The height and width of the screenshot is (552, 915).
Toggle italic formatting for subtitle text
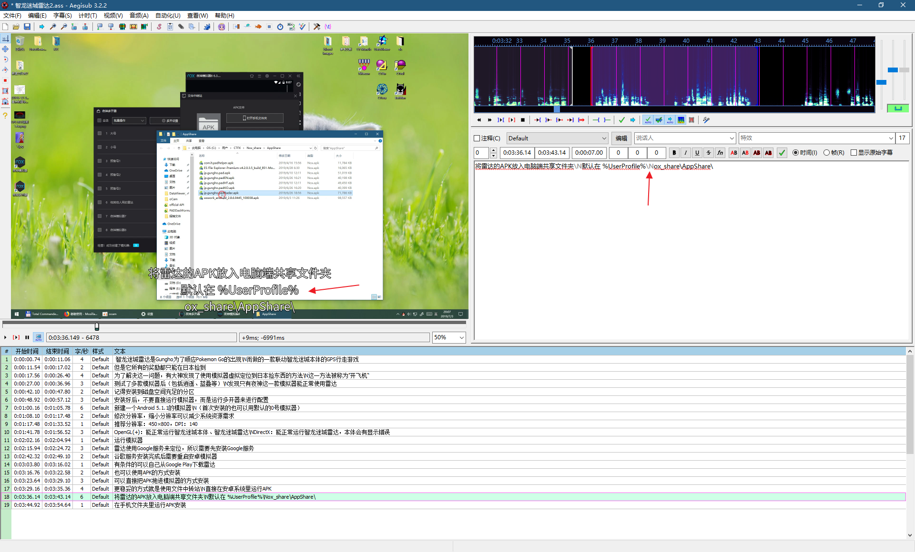coord(686,153)
